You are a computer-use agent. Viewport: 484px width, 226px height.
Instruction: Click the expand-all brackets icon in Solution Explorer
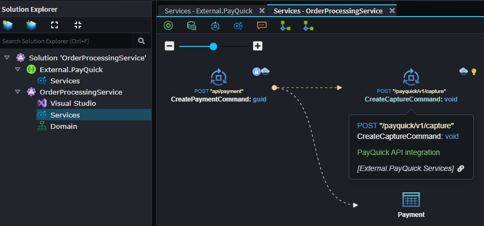pos(55,25)
